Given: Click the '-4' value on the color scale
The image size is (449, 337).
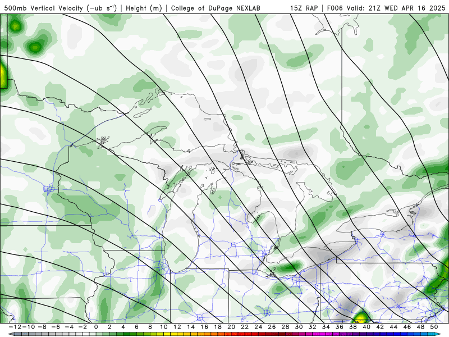Looking at the screenshot, I should (69, 327).
